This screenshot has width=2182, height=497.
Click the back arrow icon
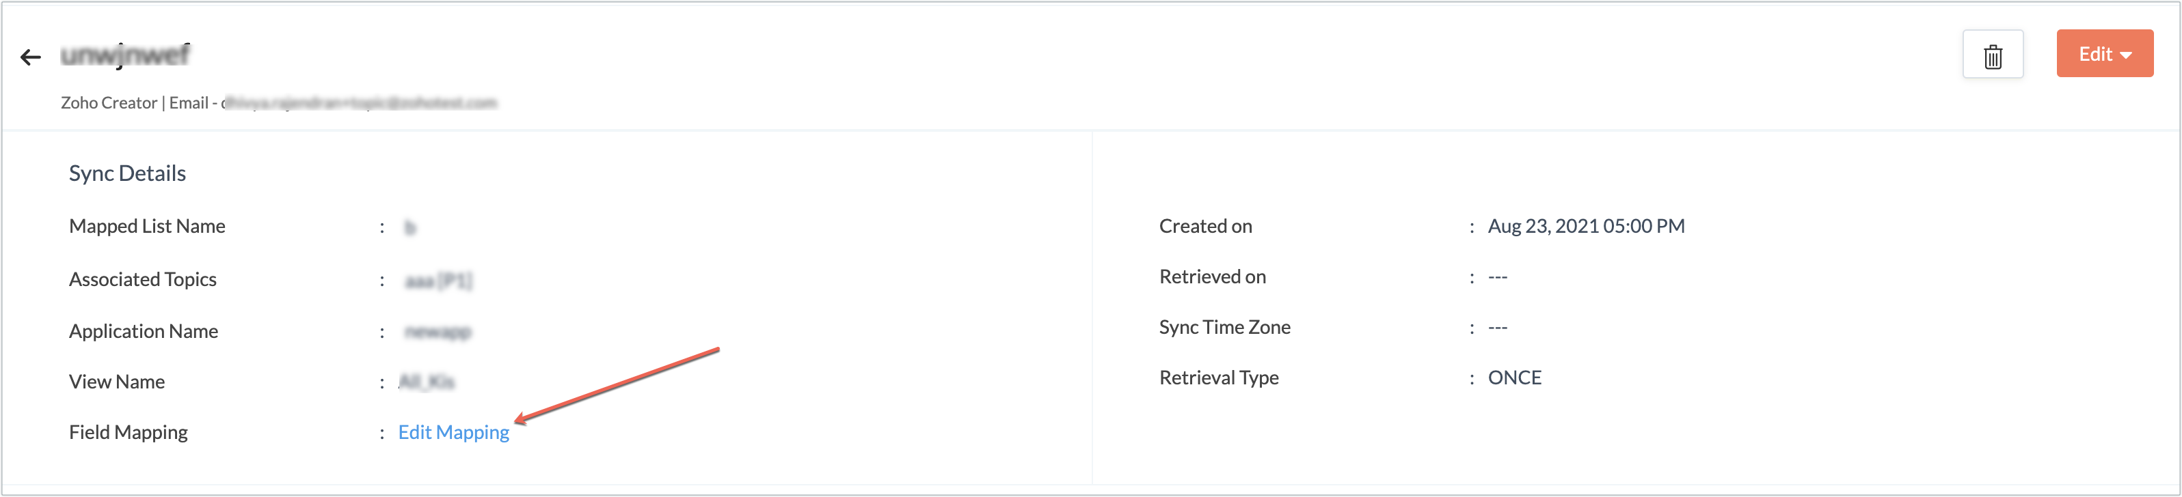(31, 57)
